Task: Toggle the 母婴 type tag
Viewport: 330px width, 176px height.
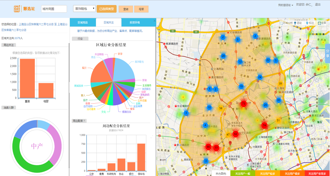Action: [x=141, y=9]
